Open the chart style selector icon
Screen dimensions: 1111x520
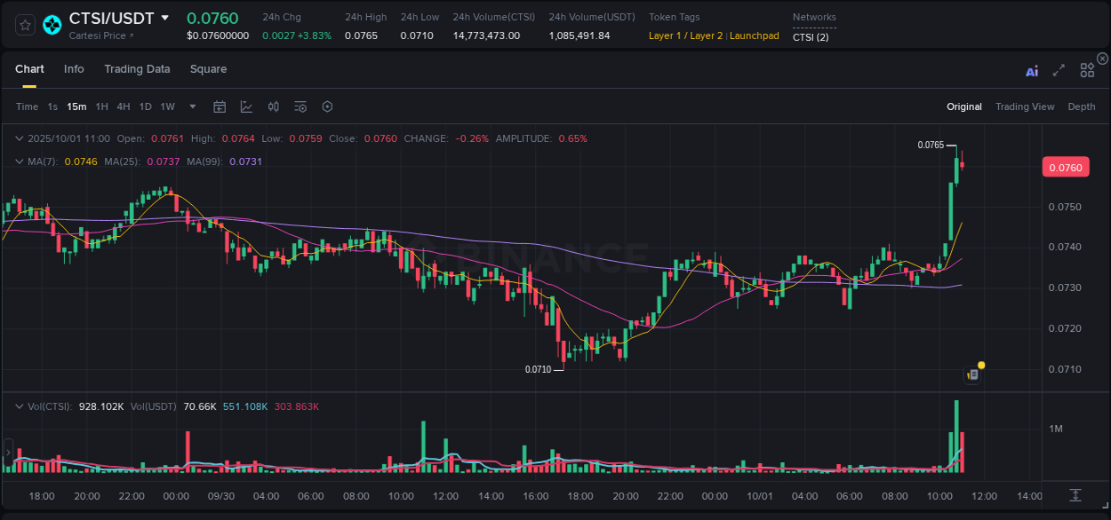pyautogui.click(x=246, y=106)
